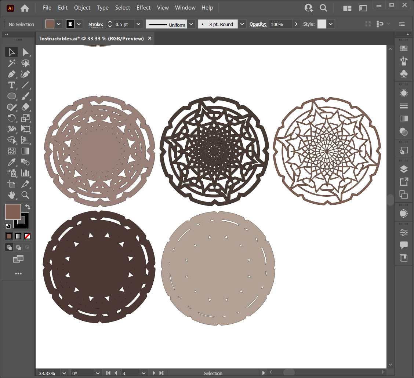Open artboard number dropdown
Viewport: 414px width, 378px height.
pos(144,373)
